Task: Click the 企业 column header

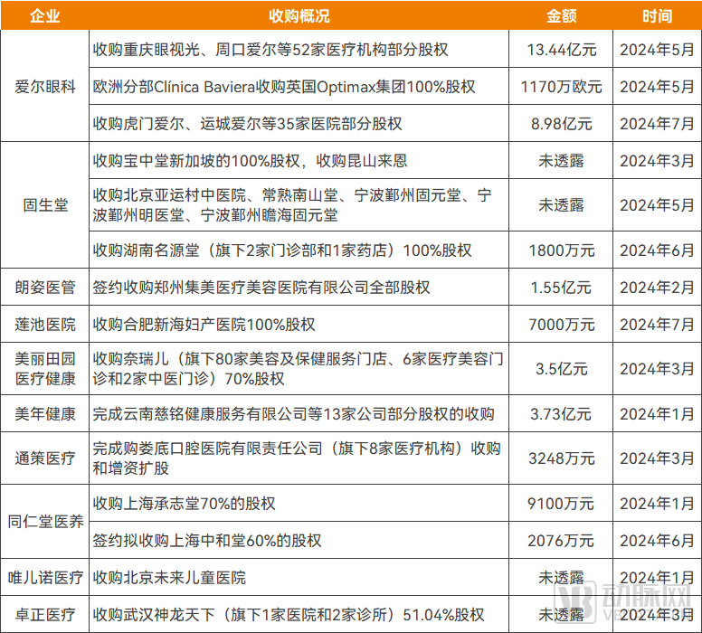Action: 44,16
